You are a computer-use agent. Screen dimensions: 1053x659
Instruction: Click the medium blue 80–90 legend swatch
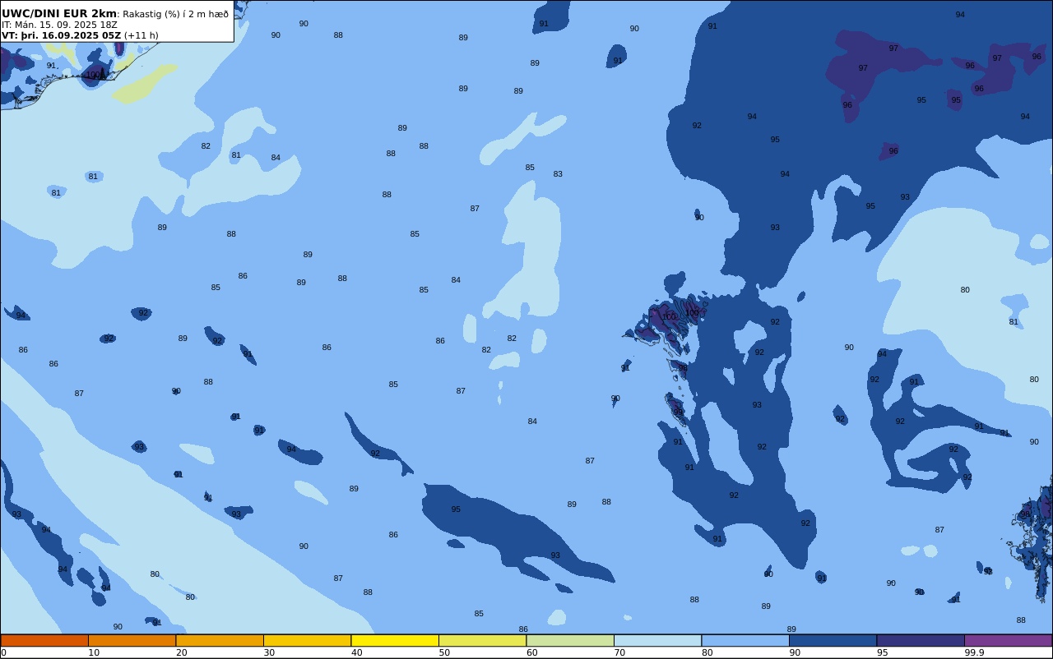click(x=745, y=640)
